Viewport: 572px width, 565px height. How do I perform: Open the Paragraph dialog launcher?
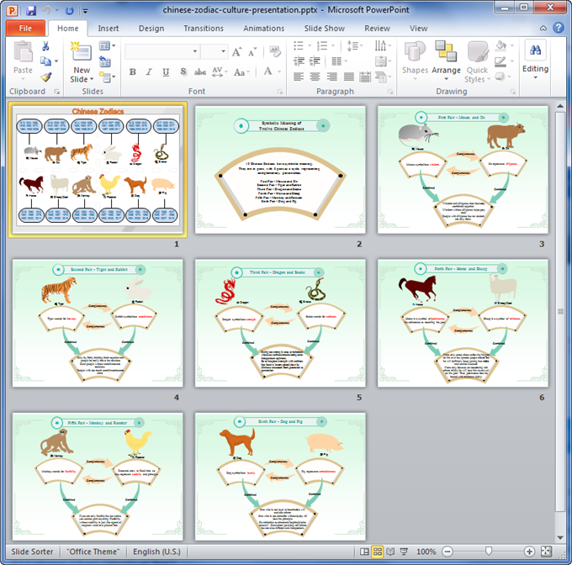(390, 92)
